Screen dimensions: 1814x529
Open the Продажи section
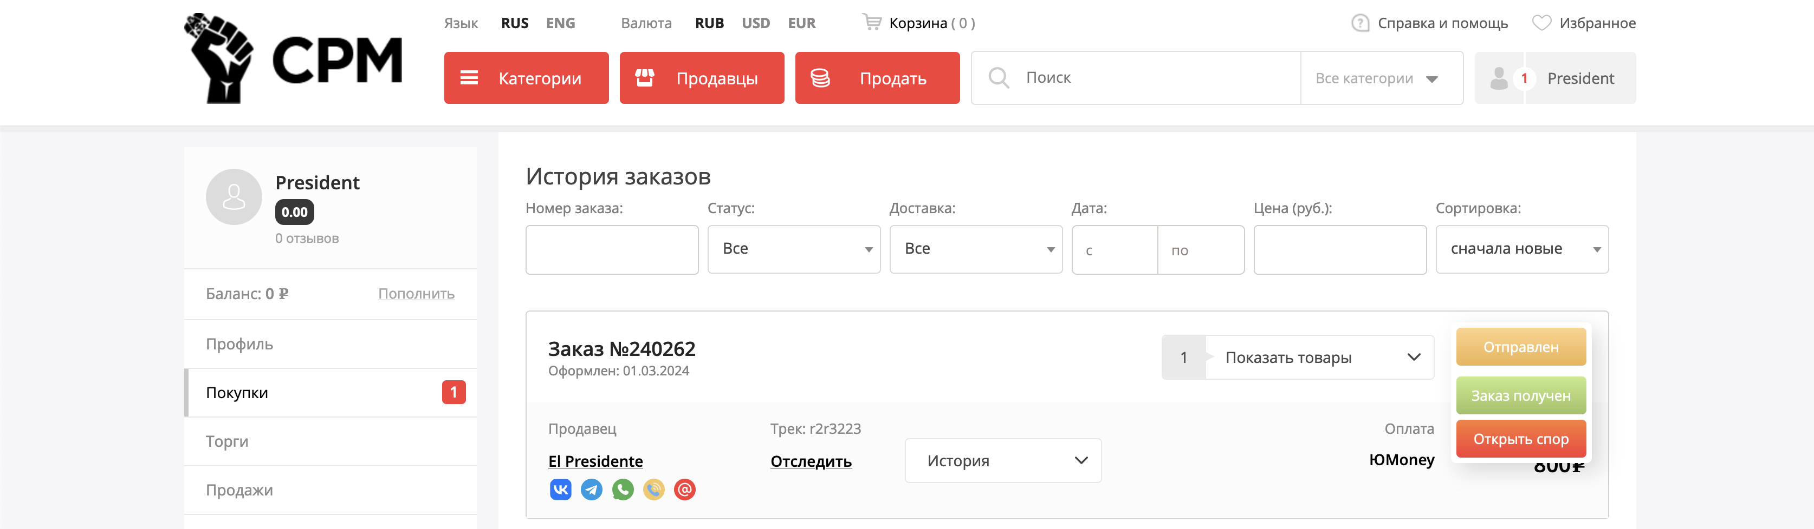(x=331, y=490)
